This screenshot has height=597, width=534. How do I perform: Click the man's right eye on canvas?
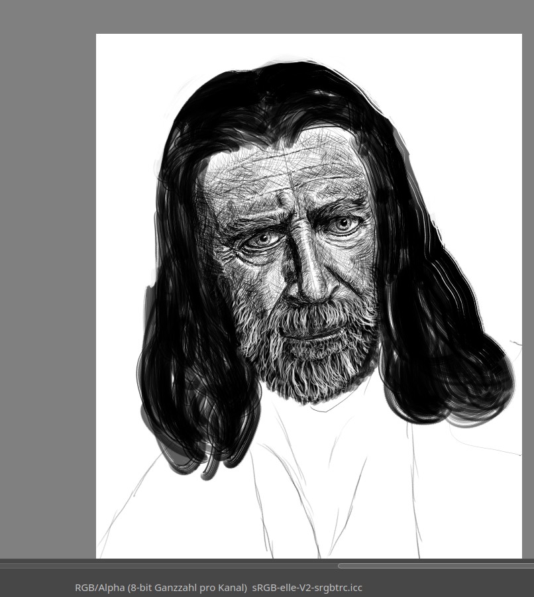(x=262, y=240)
